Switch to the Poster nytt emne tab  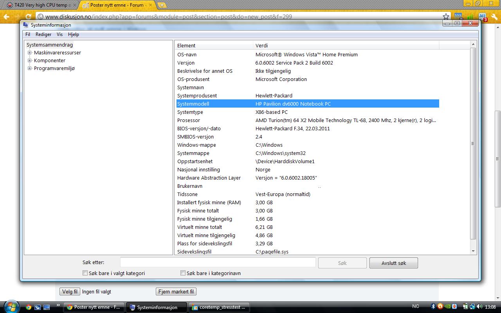117,5
